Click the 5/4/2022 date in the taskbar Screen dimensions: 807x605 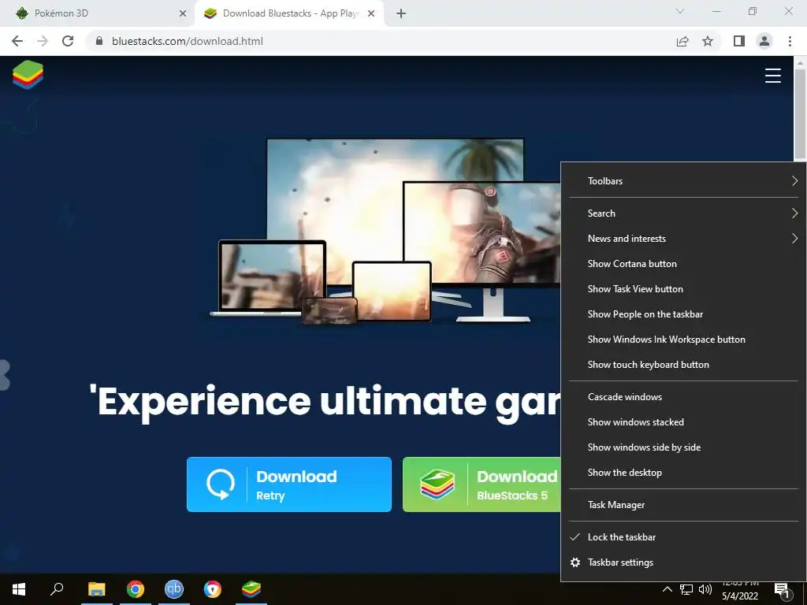click(x=739, y=596)
